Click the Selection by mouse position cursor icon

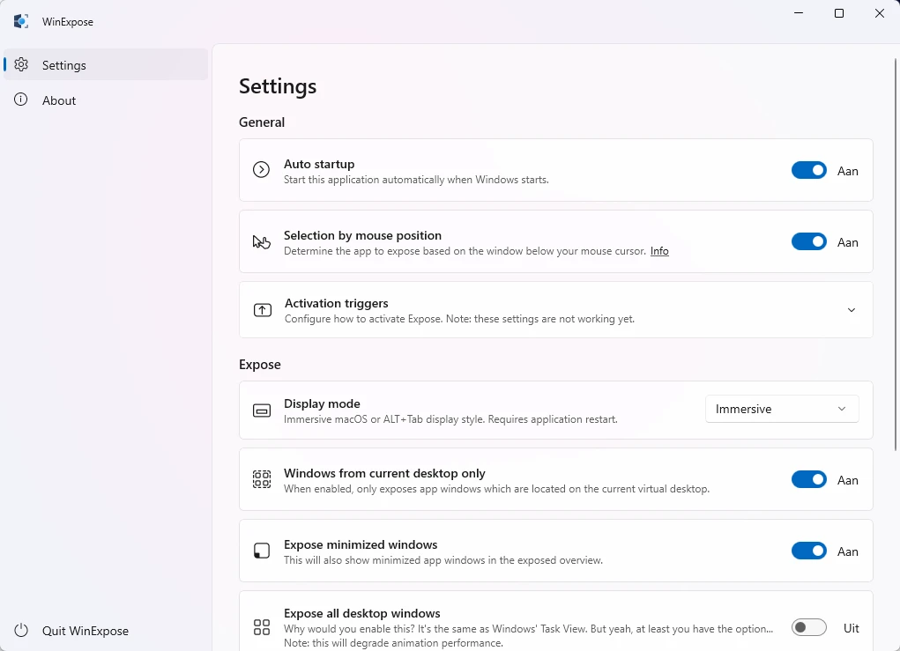261,241
